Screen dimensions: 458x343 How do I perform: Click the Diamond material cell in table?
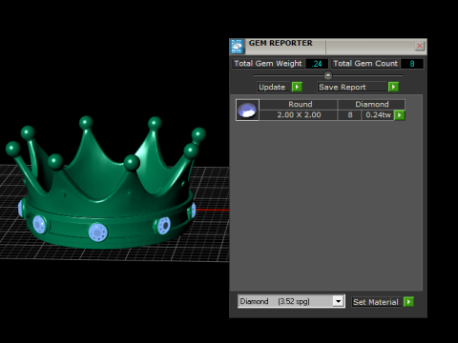pos(371,104)
